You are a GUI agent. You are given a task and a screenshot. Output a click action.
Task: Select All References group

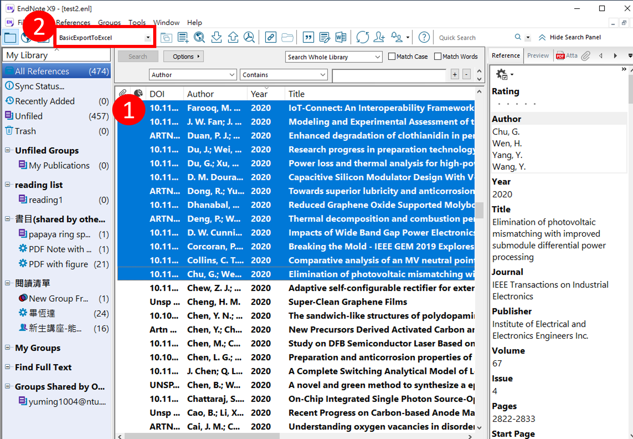point(57,71)
